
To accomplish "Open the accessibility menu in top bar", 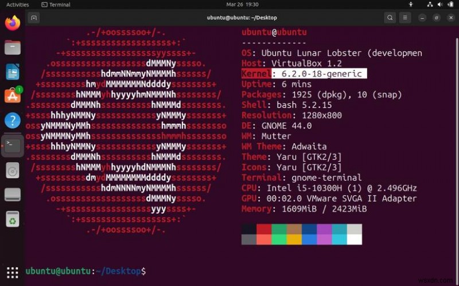I will pyautogui.click(x=411, y=5).
